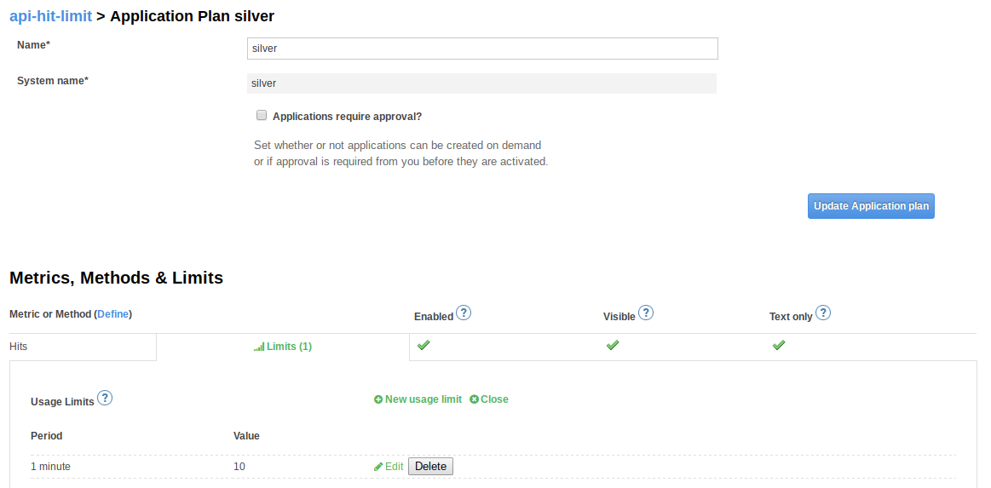
Task: Delete the 1 minute usage limit
Action: click(x=430, y=467)
